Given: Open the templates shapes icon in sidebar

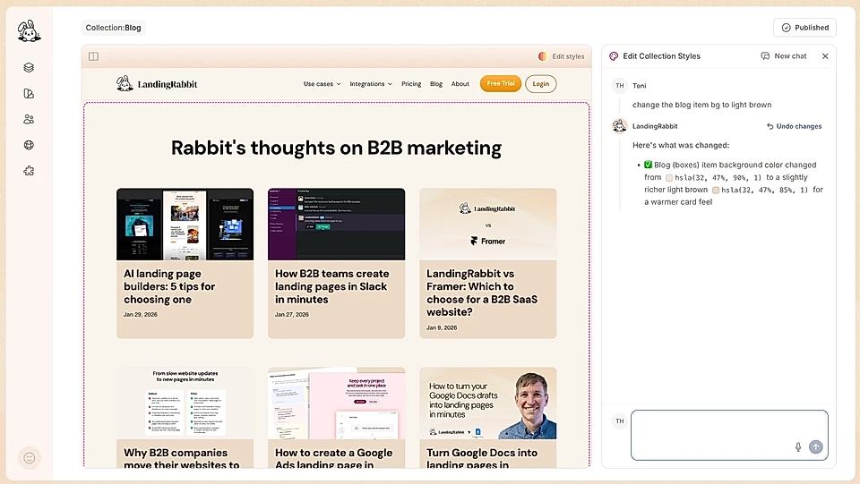Looking at the screenshot, I should point(29,94).
